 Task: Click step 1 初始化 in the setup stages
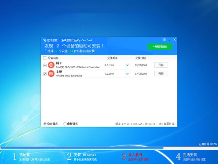pyautogui.click(x=32, y=157)
